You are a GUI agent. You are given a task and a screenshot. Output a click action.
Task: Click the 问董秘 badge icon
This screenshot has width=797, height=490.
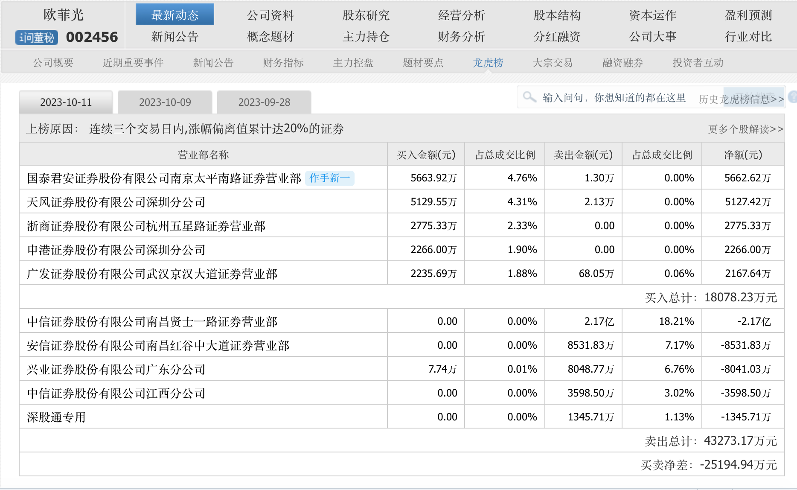[37, 38]
